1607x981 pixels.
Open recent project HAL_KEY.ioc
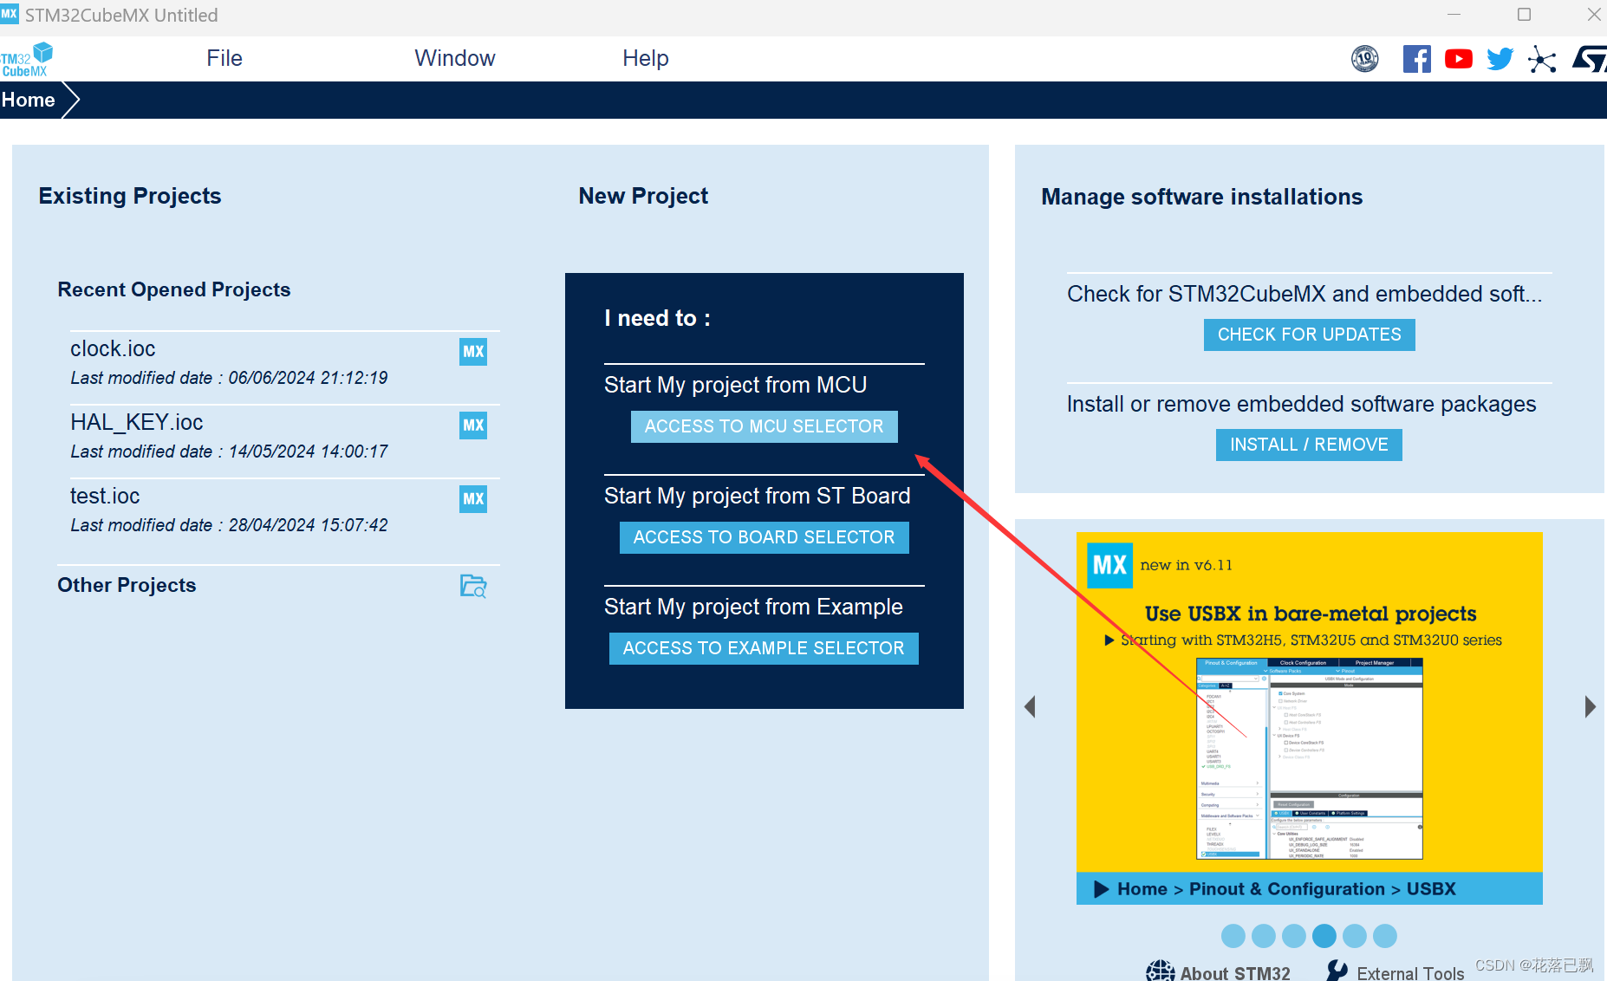coord(137,422)
